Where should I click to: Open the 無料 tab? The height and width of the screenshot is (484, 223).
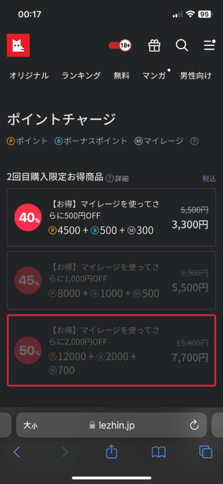[122, 76]
